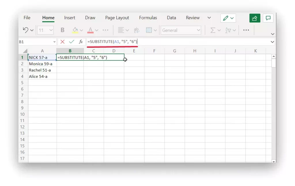Open the General number format dropdown
Viewport: 295px width, 186px height.
click(x=181, y=30)
